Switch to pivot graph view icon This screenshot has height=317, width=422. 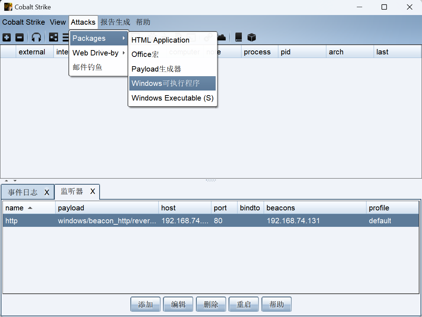pos(53,37)
